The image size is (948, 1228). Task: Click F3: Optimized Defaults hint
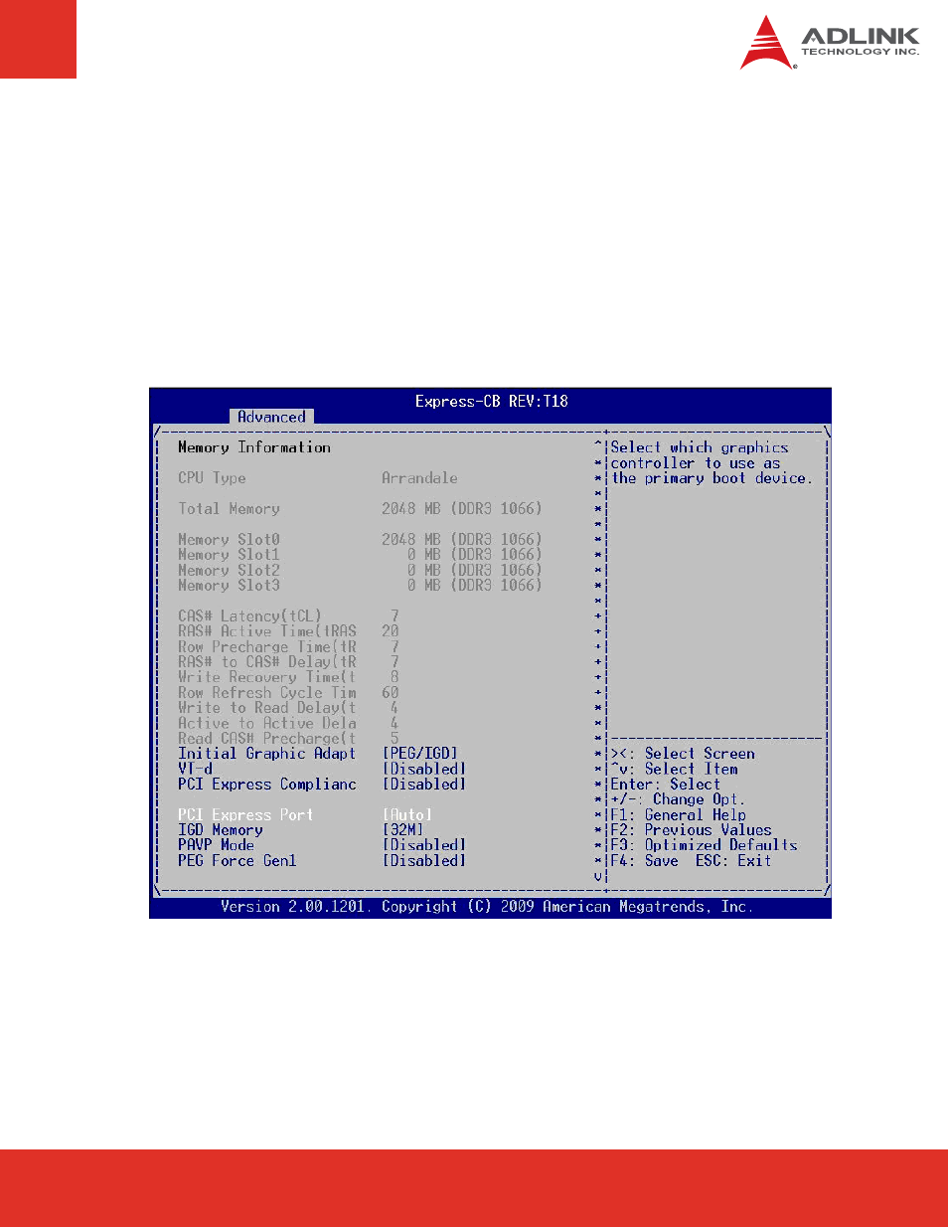click(x=704, y=845)
